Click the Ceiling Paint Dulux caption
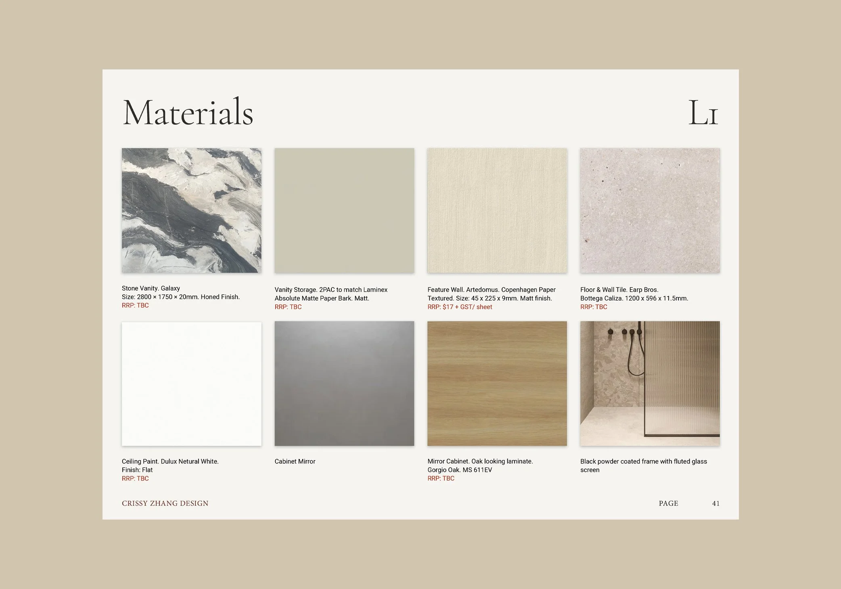 (170, 461)
